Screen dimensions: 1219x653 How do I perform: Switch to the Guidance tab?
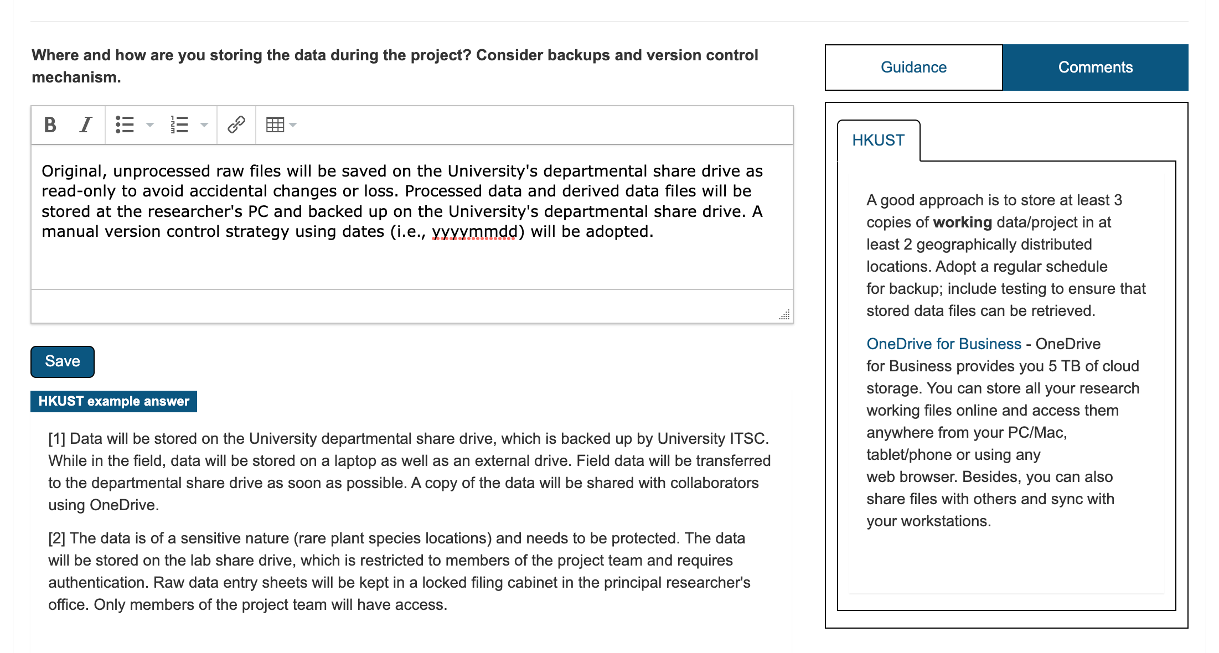point(913,68)
